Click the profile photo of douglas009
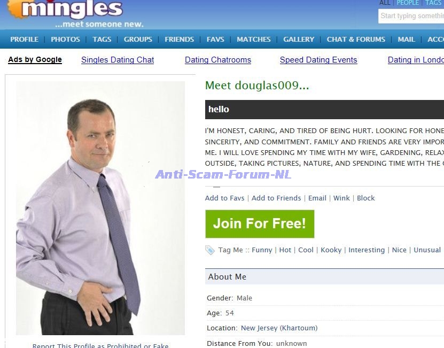444x348 pixels. (x=100, y=208)
